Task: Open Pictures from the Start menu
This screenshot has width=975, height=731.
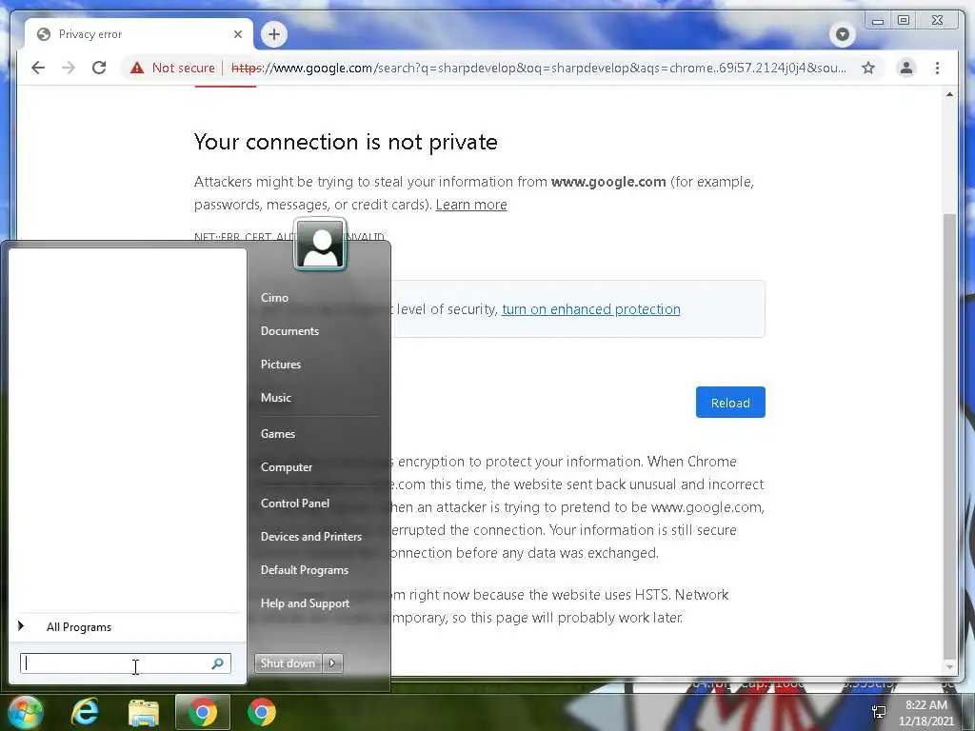Action: click(x=281, y=365)
